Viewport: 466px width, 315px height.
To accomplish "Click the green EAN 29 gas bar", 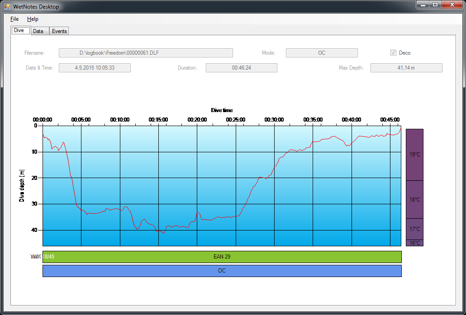I will click(x=222, y=257).
